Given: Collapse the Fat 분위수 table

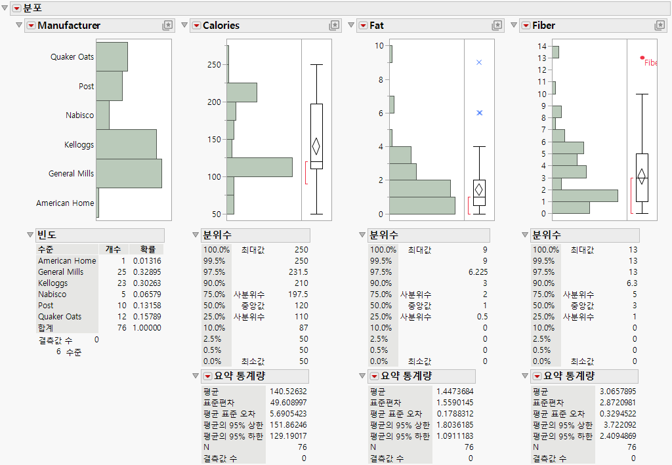Looking at the screenshot, I should [362, 235].
